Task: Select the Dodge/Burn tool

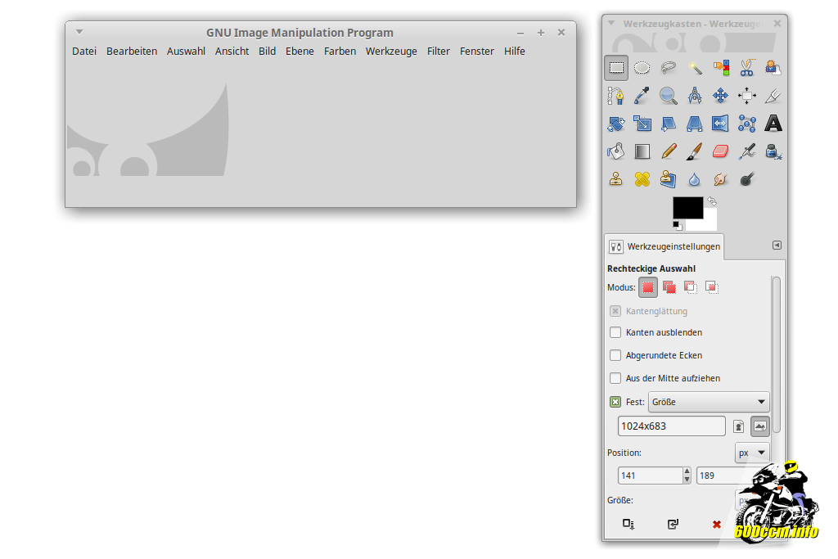Action: (x=746, y=179)
